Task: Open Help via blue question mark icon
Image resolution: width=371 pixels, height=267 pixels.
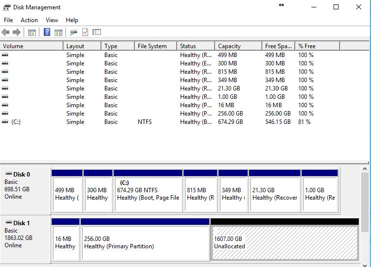Action: pos(47,32)
